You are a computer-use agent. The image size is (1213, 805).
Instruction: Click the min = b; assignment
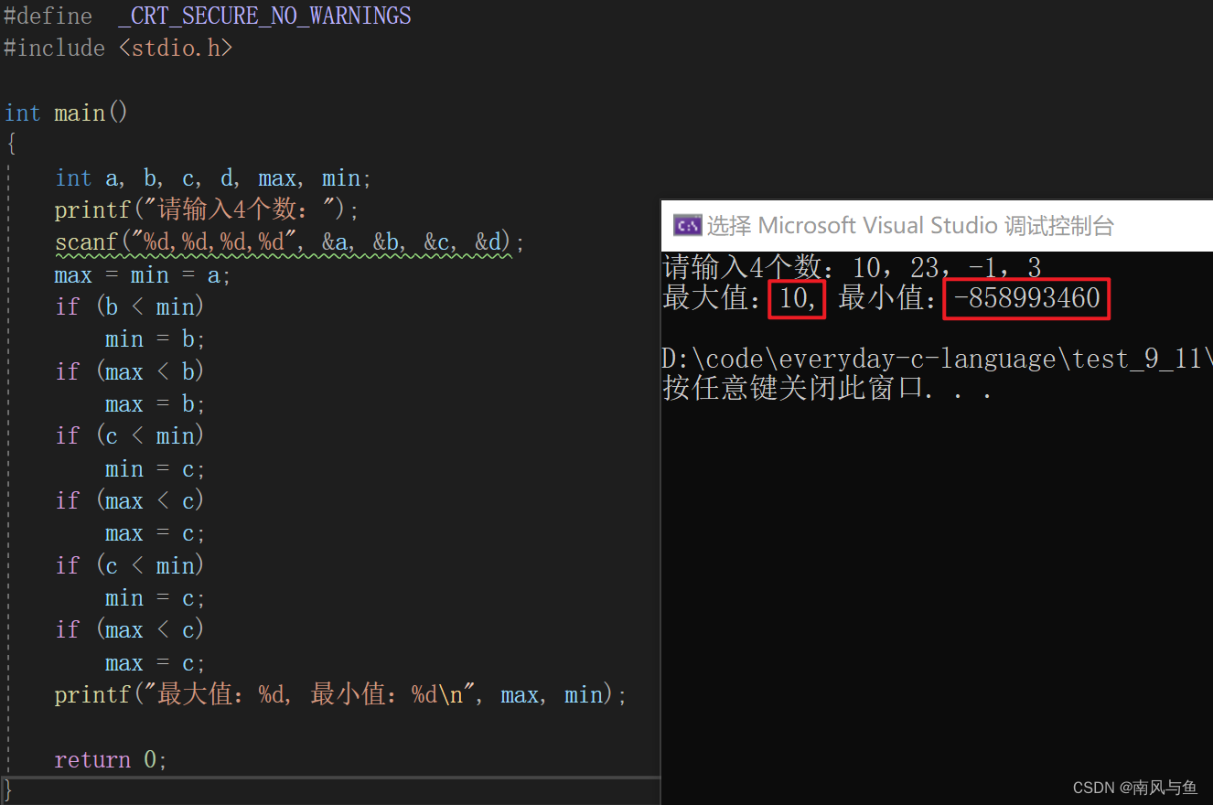tap(156, 340)
